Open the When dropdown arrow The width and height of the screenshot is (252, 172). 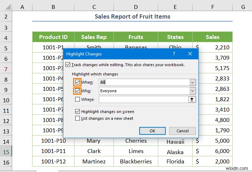193,82
